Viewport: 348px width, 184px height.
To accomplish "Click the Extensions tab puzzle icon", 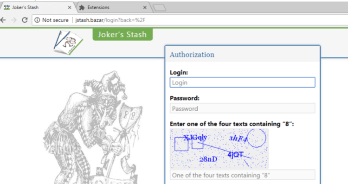I will 82,7.
